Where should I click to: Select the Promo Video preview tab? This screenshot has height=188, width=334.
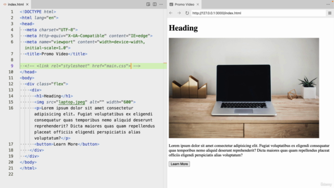click(x=184, y=4)
